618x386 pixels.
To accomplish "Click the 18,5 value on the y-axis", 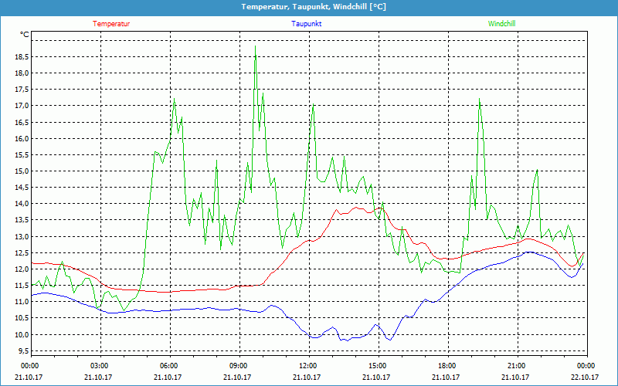I will pyautogui.click(x=20, y=57).
